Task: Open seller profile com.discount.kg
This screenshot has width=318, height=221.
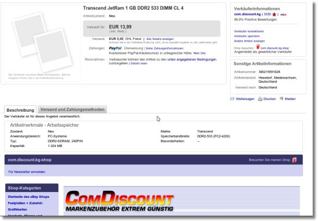Action: click(x=247, y=14)
